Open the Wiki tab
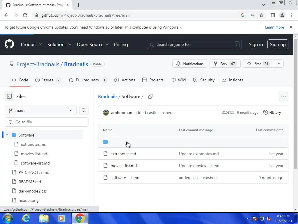 (x=178, y=80)
